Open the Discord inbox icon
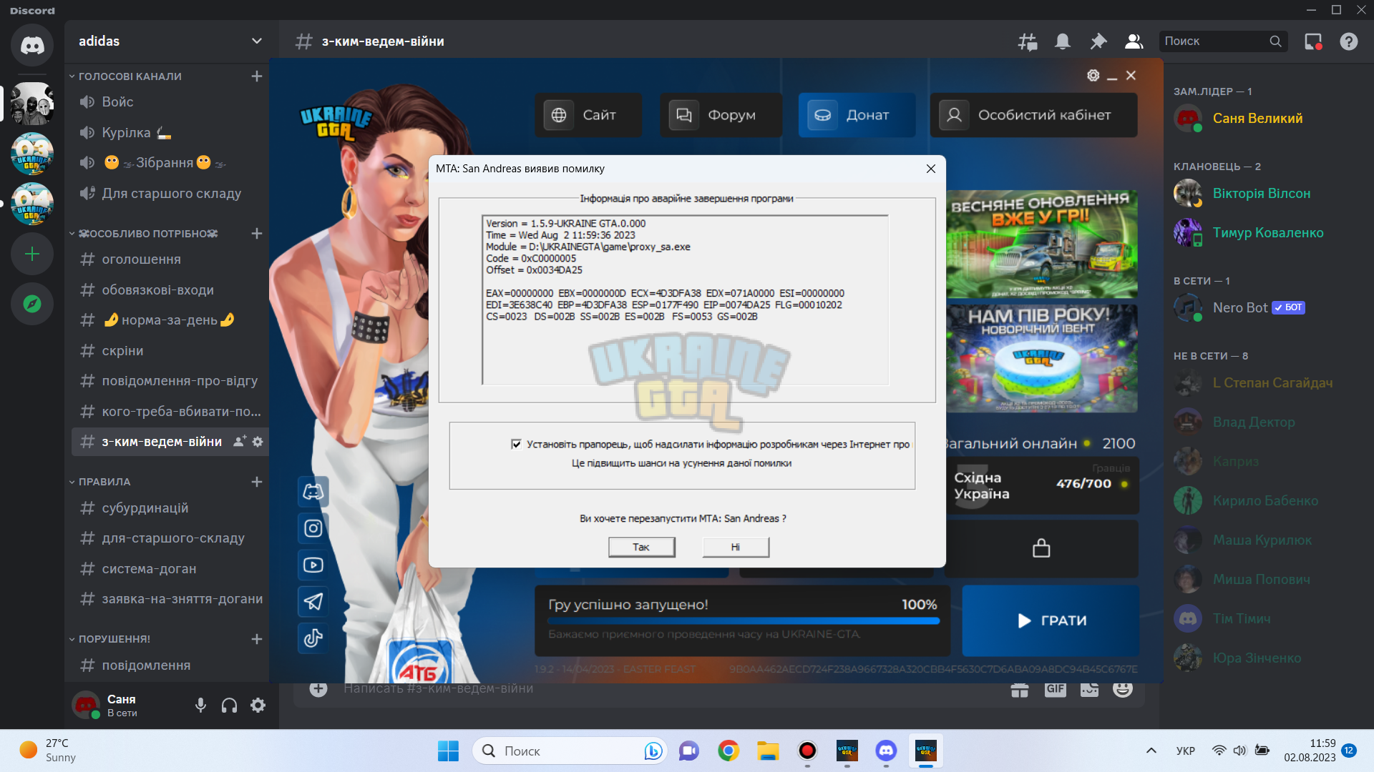The width and height of the screenshot is (1374, 772). [x=1313, y=41]
